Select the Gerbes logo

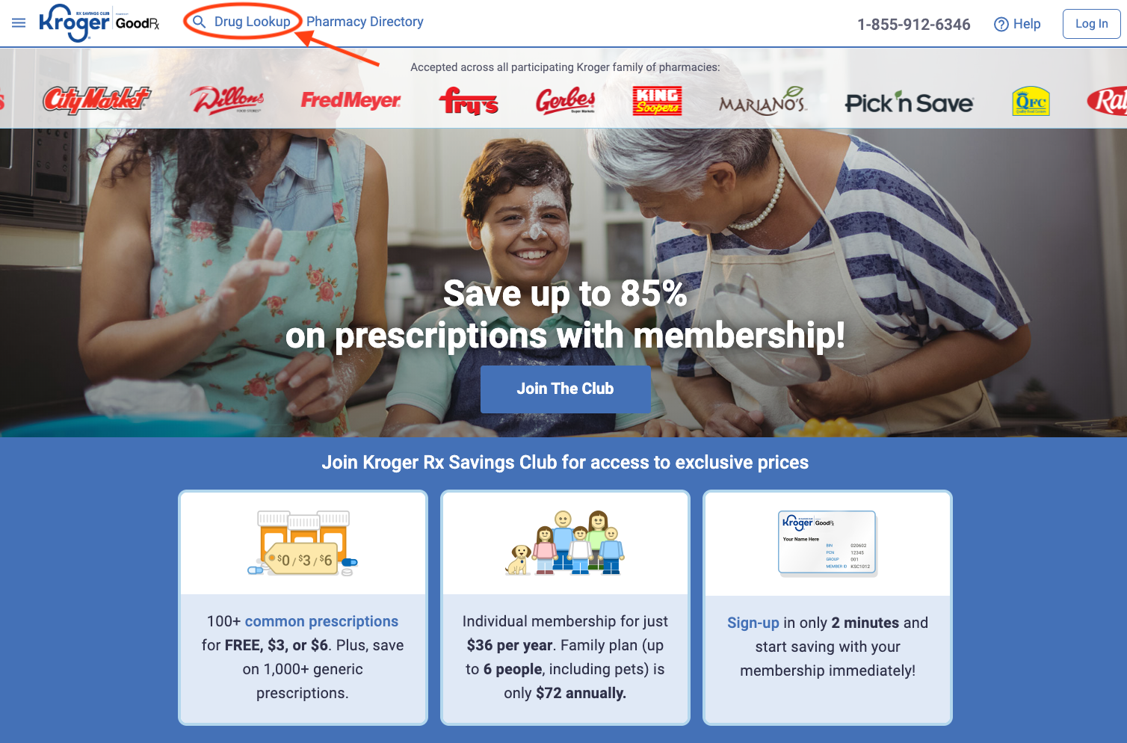(x=566, y=100)
